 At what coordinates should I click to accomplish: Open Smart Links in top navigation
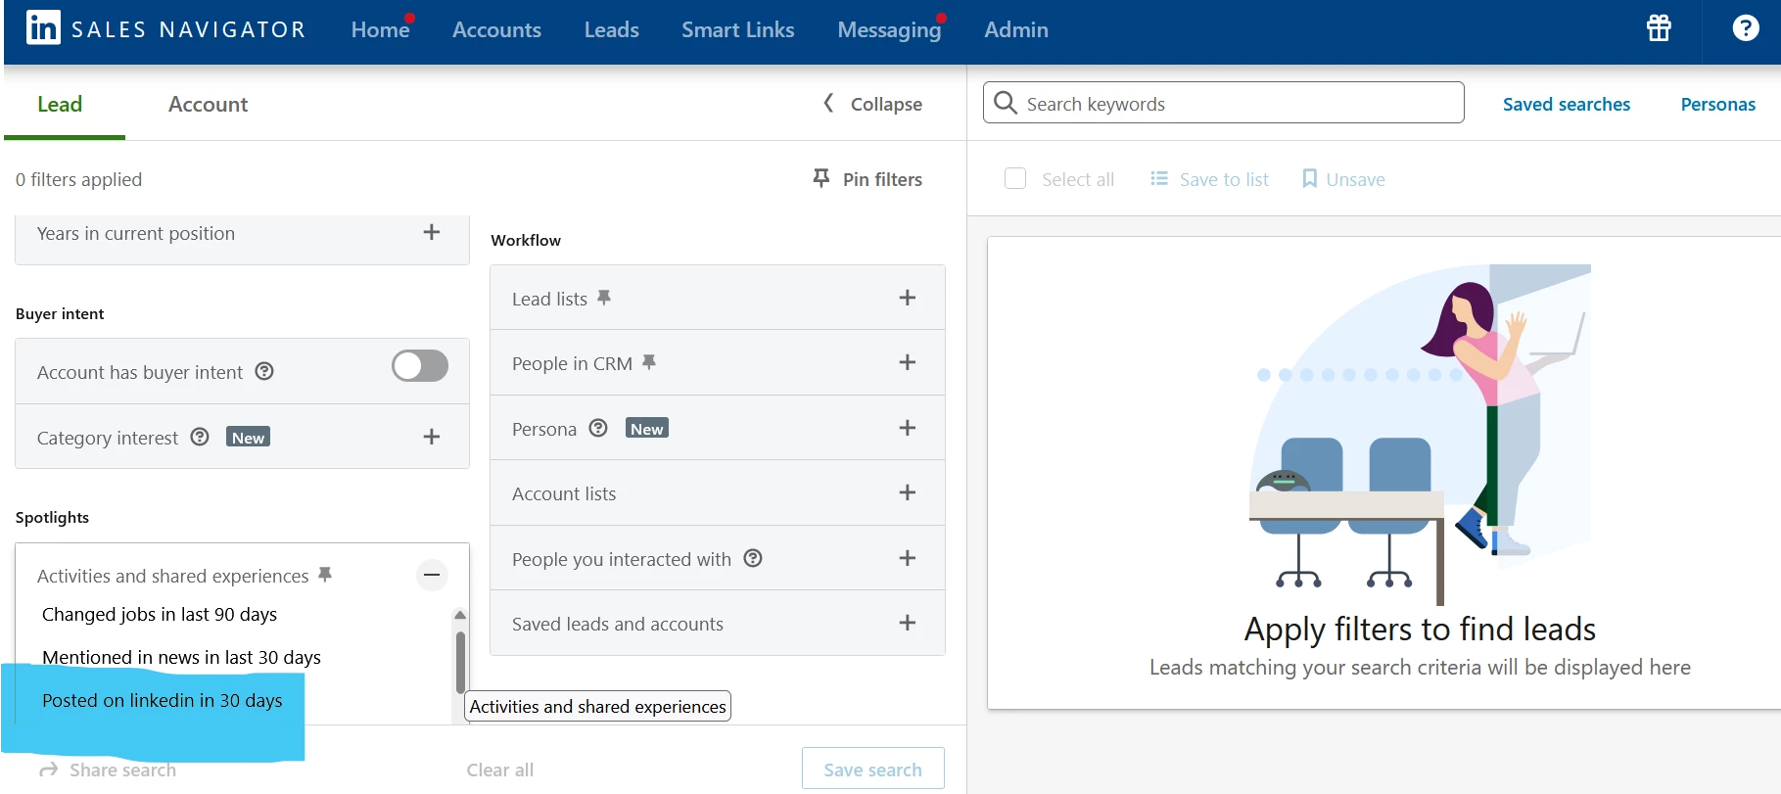click(x=738, y=29)
